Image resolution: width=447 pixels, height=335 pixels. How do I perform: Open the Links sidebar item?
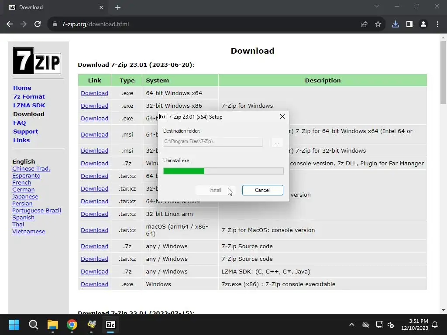pyautogui.click(x=21, y=140)
